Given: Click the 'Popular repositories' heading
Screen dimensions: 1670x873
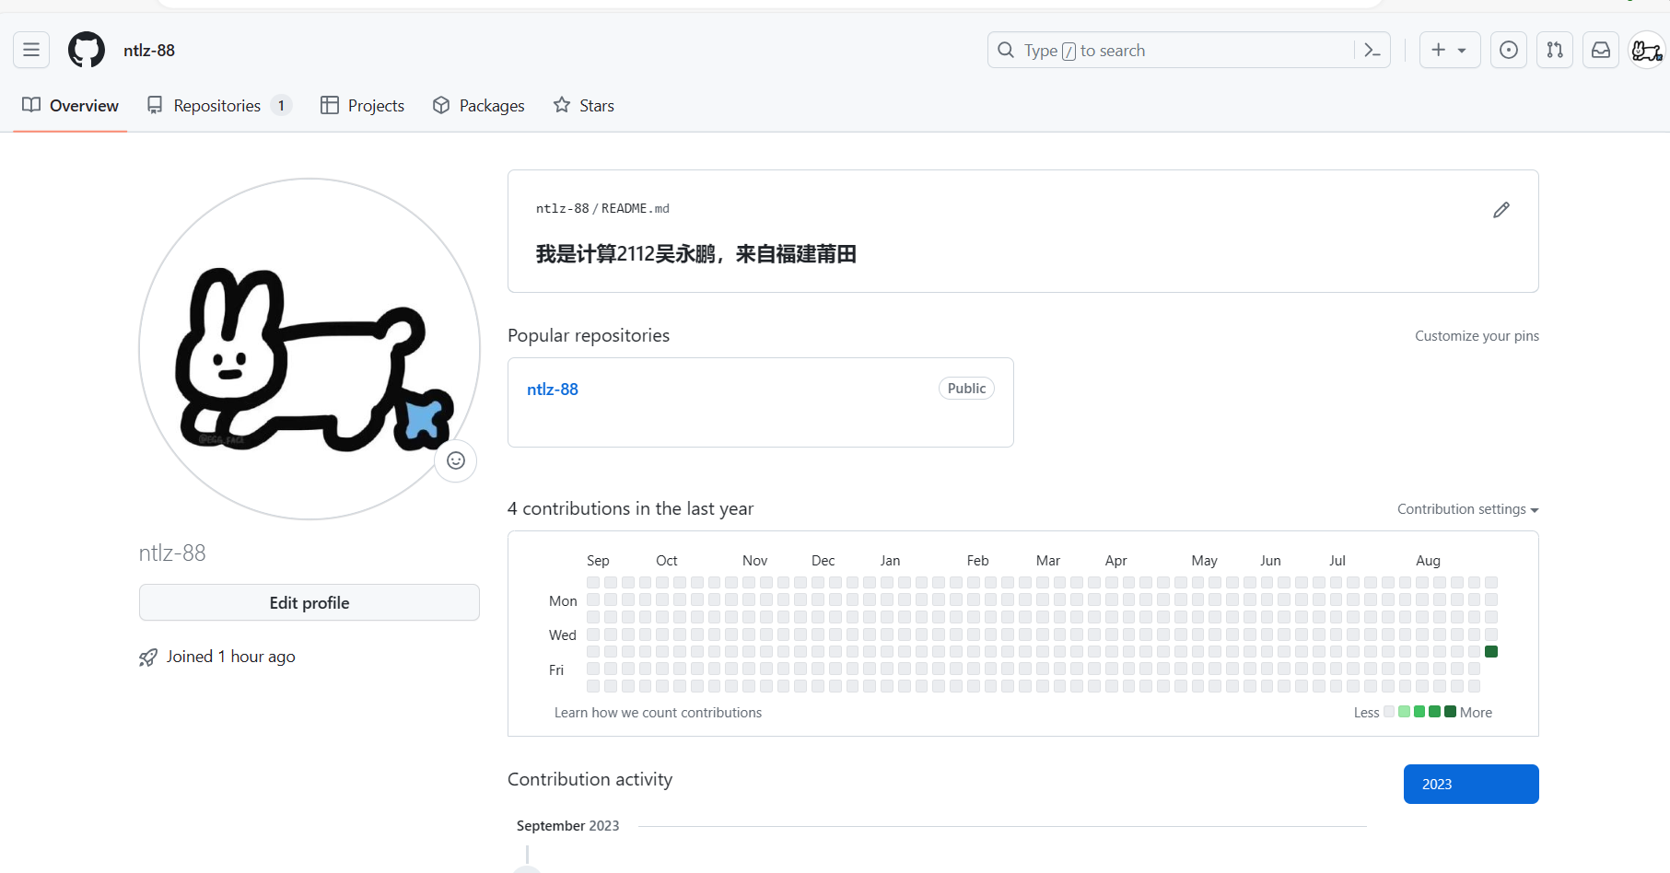Looking at the screenshot, I should (x=589, y=335).
